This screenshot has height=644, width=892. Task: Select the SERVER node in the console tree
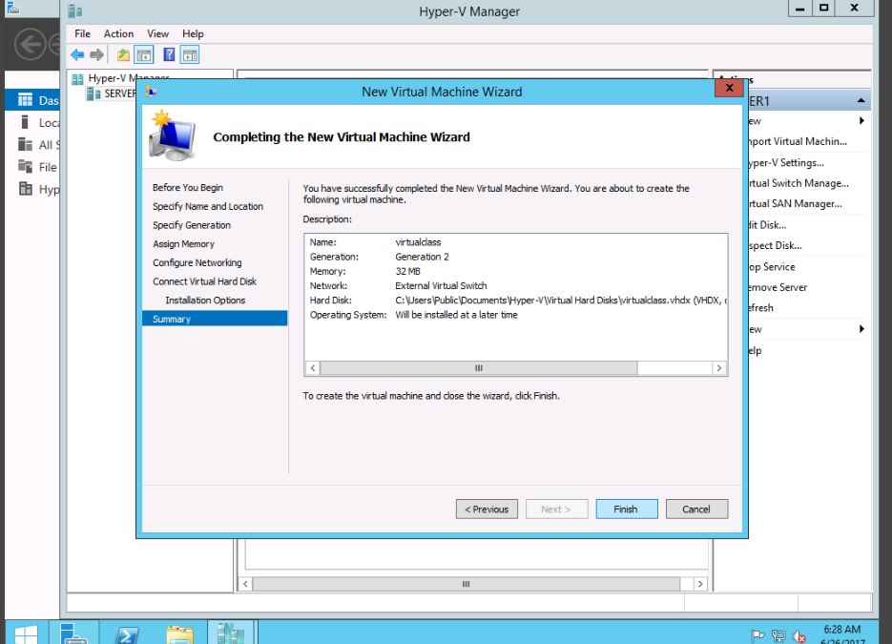[112, 93]
